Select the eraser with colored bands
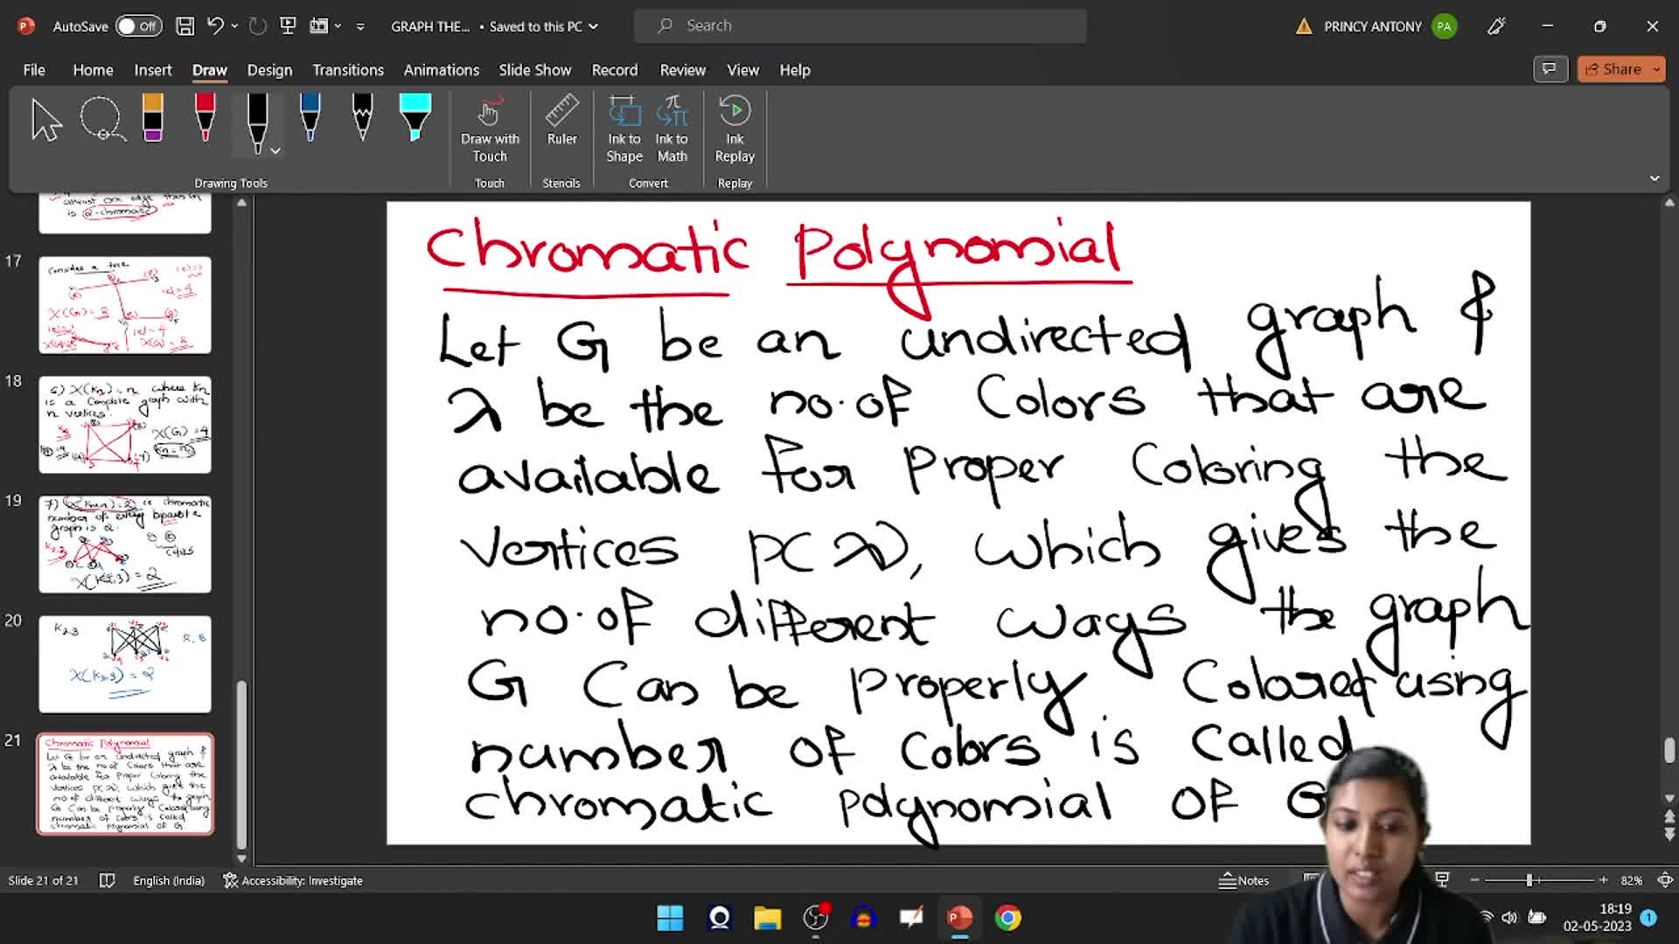Screen dimensions: 1679x944 coord(153,117)
